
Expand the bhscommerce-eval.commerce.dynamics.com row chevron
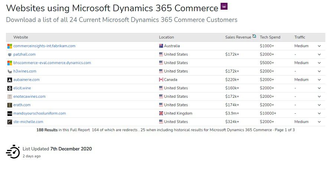(319, 63)
